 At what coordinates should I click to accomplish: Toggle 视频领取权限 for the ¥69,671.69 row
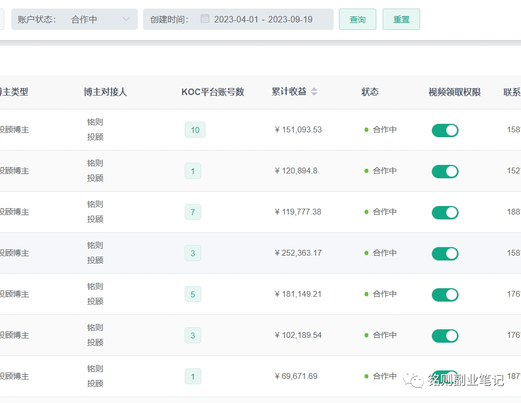coord(445,376)
